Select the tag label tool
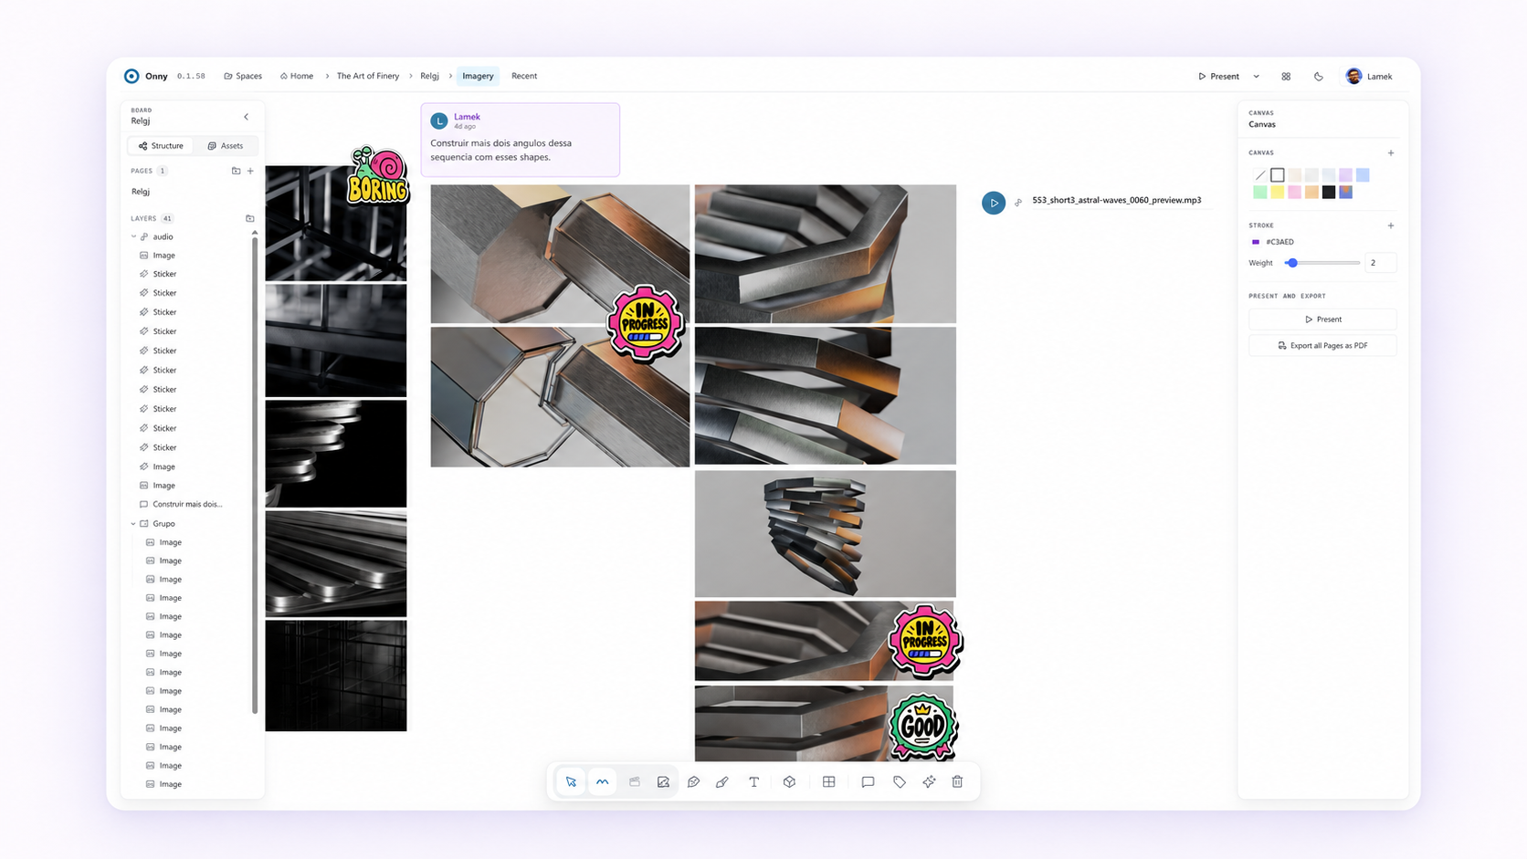Screen dimensions: 1527x859 pyautogui.click(x=900, y=781)
